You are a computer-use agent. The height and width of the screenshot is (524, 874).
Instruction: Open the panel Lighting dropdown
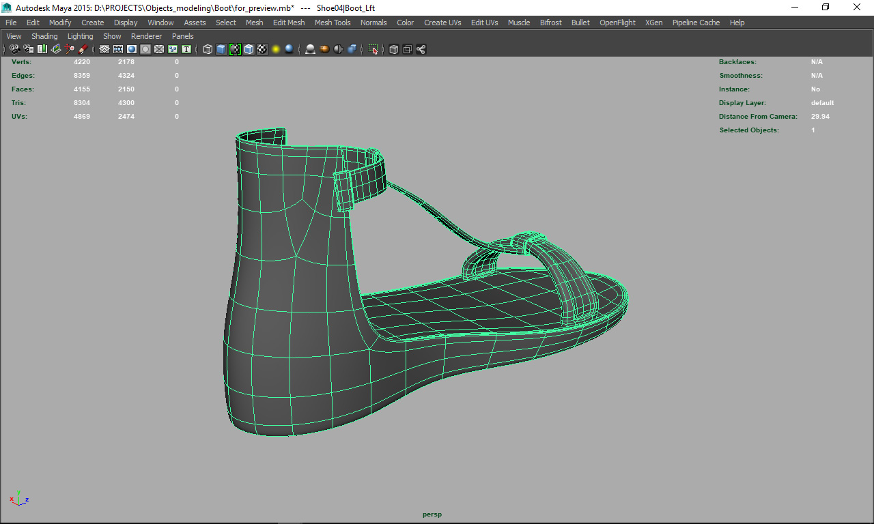click(x=80, y=36)
